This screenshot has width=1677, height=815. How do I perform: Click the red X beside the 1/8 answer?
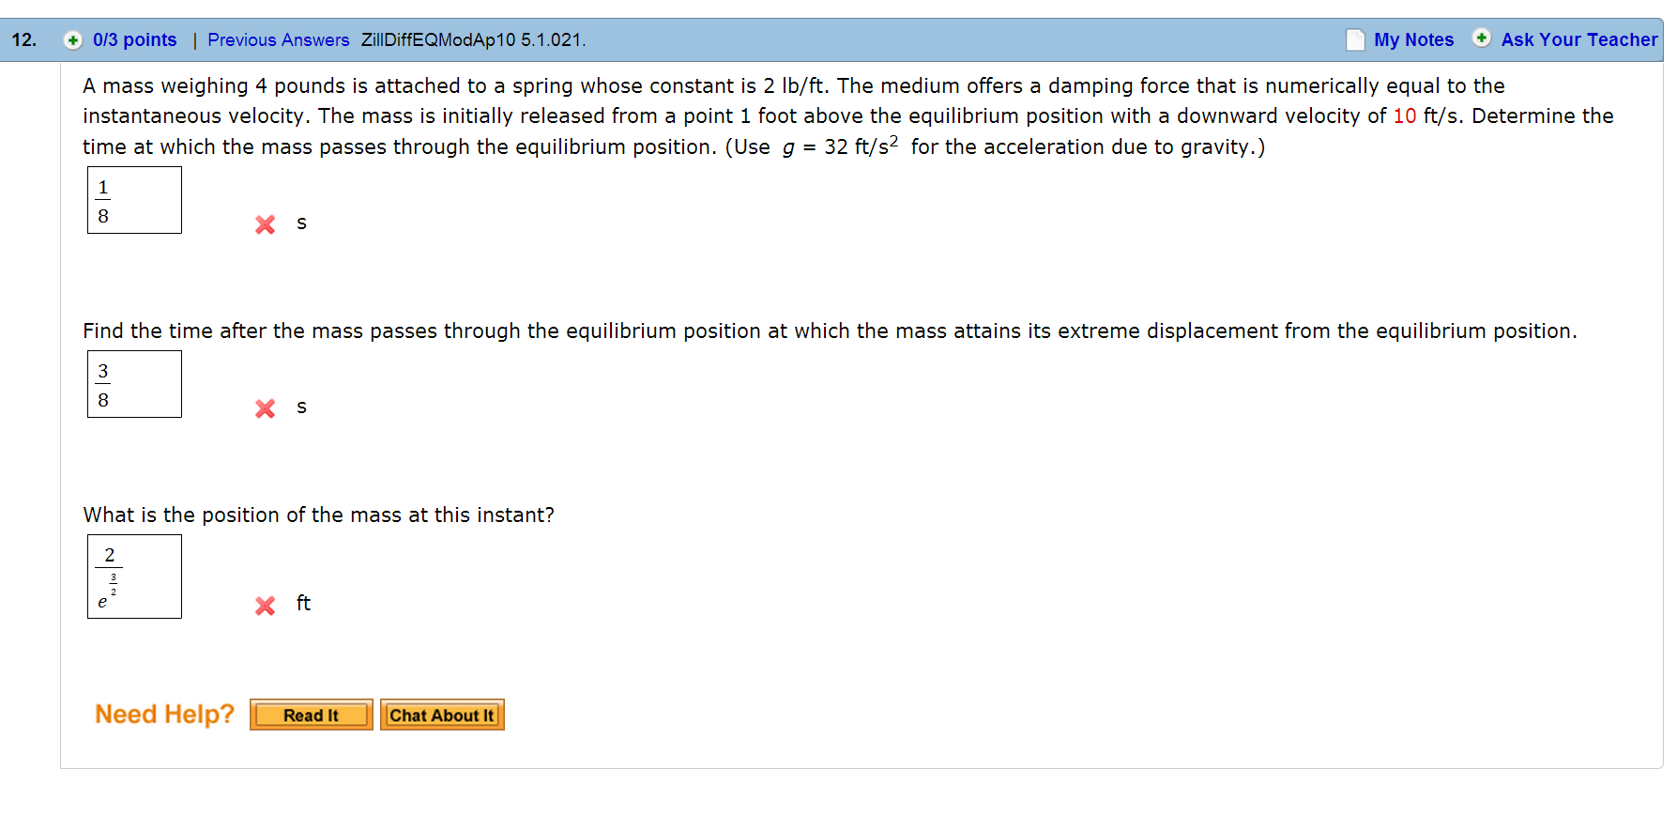click(266, 224)
